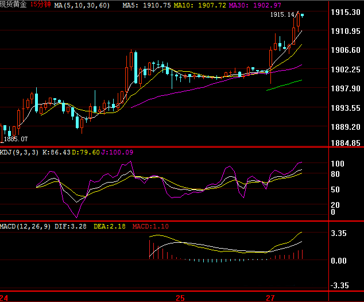
Task: Select the D:79.60 value
Action: click(x=86, y=152)
